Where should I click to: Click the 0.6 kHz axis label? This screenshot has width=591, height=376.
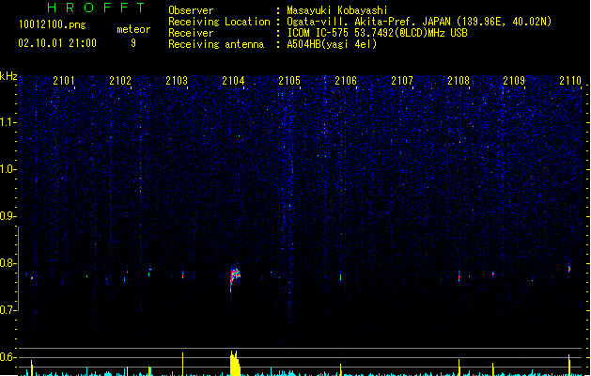coord(8,357)
